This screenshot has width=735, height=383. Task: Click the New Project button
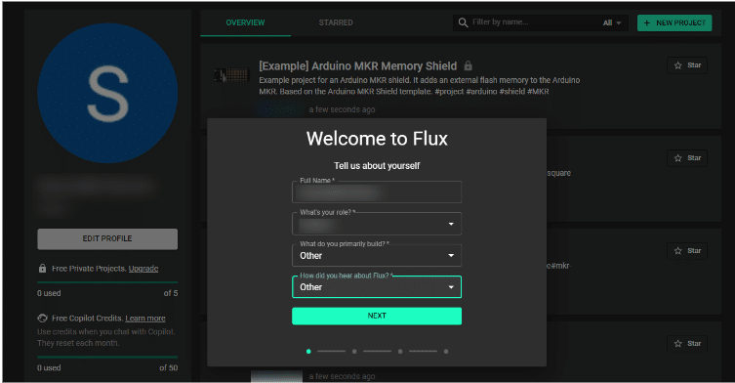tap(674, 23)
